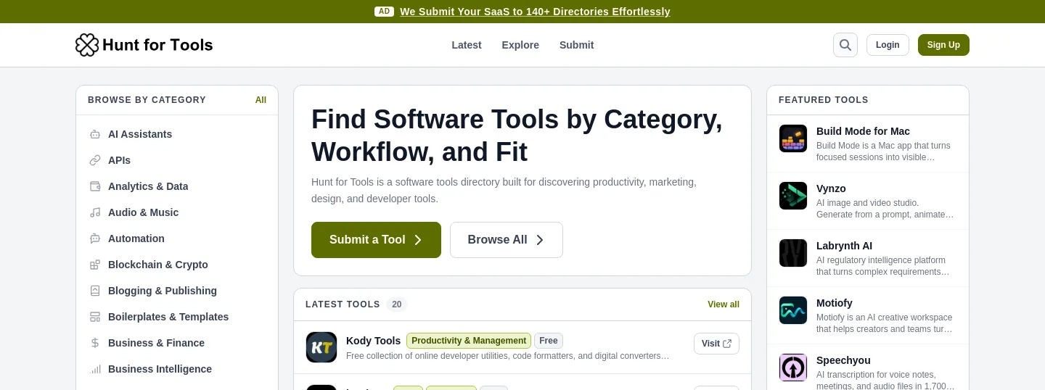Screen dimensions: 1045x390
Task: Click Visit for Kody Tools
Action: click(716, 344)
